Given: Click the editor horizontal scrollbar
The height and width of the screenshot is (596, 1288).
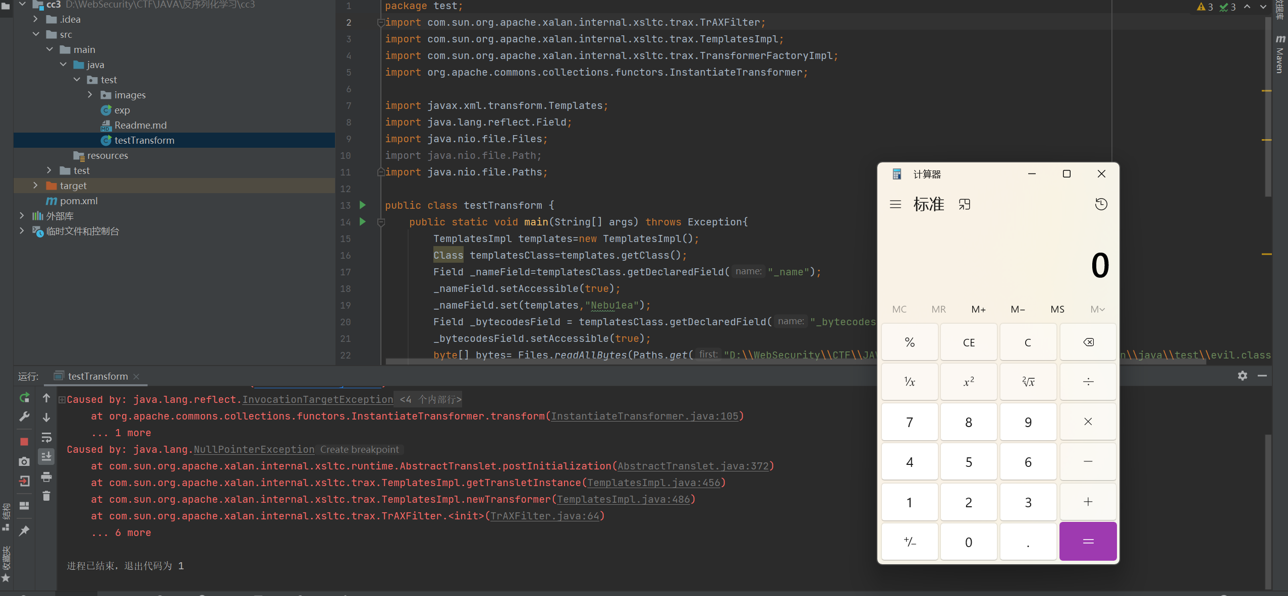Looking at the screenshot, I should coord(605,362).
